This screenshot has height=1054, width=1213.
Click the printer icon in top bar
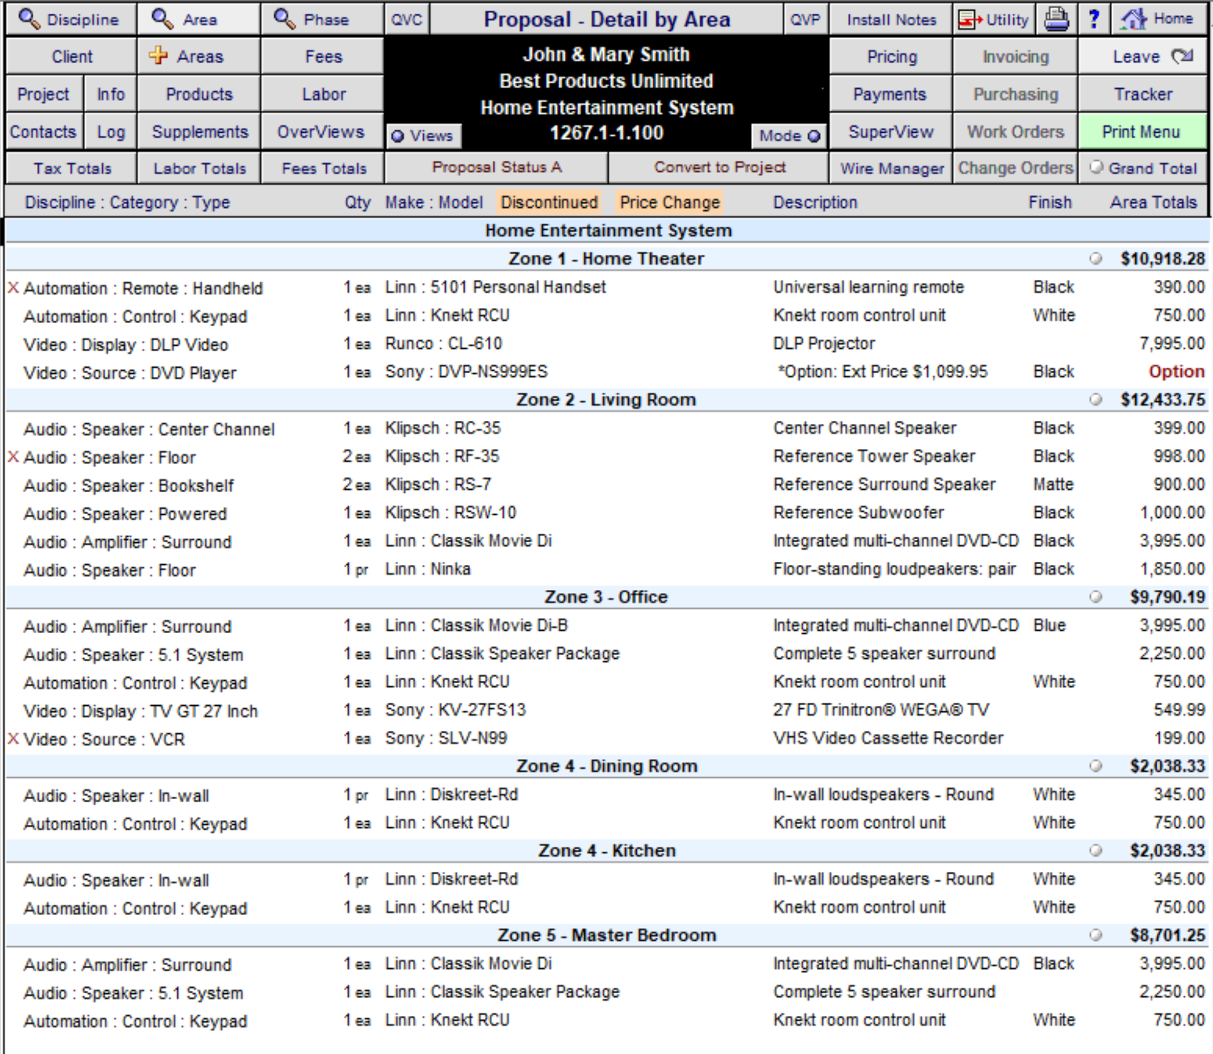coord(1056,19)
